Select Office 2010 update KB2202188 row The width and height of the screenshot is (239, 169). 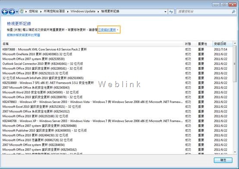click(117, 116)
